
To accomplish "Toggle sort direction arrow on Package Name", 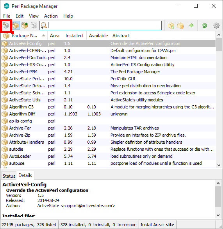I will click(43, 36).
